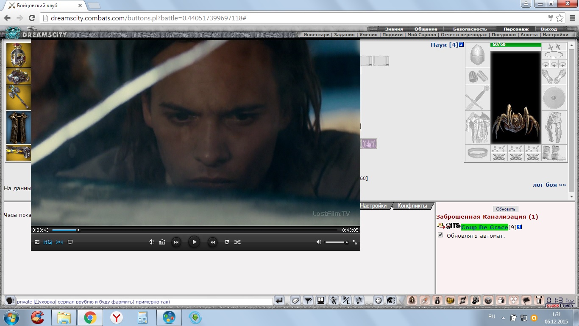
Task: Select the empty boots slot
Action: coord(554,153)
